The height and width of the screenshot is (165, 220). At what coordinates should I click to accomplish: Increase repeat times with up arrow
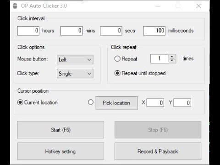click(172, 56)
